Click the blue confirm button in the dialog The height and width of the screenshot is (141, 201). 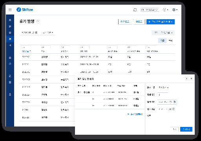pyautogui.click(x=186, y=129)
